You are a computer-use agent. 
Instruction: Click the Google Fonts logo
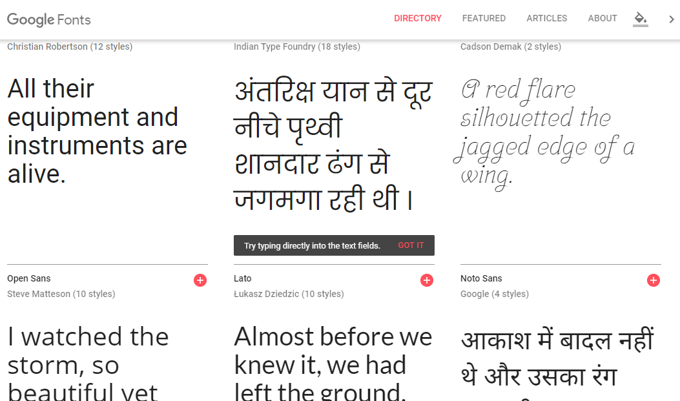(49, 19)
